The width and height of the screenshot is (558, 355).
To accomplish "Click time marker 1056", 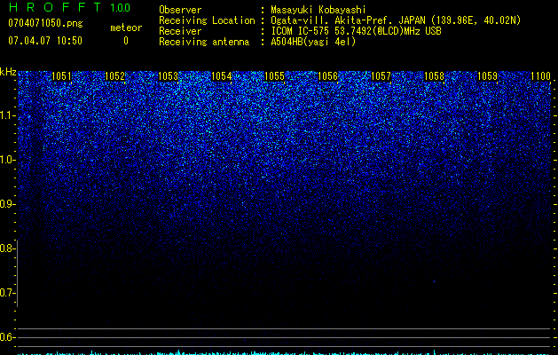I will point(327,76).
